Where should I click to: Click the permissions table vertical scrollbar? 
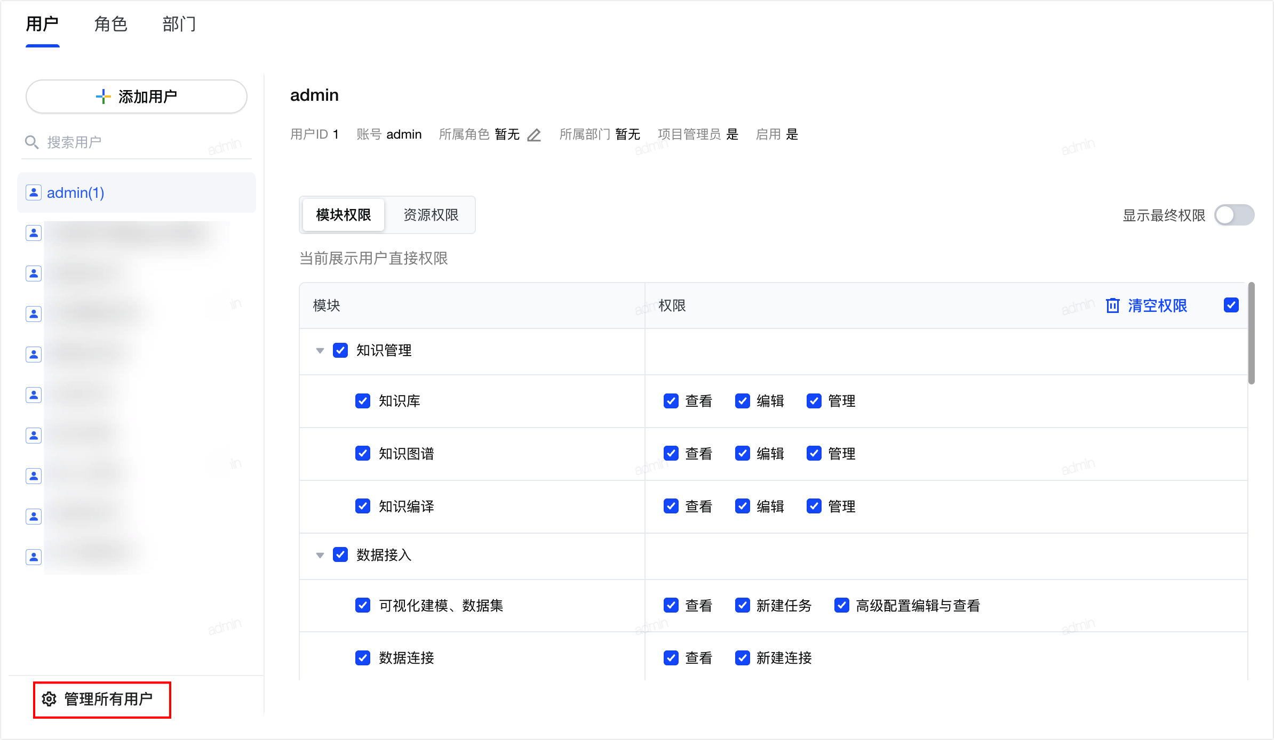click(x=1251, y=333)
